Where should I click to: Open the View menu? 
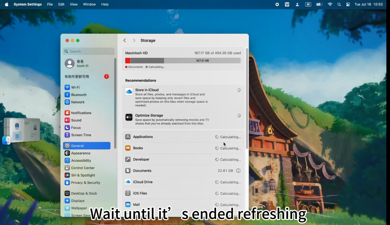(74, 5)
